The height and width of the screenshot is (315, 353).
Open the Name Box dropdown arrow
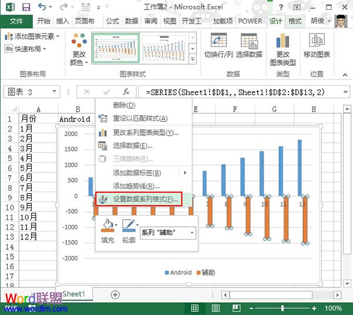tap(54, 92)
